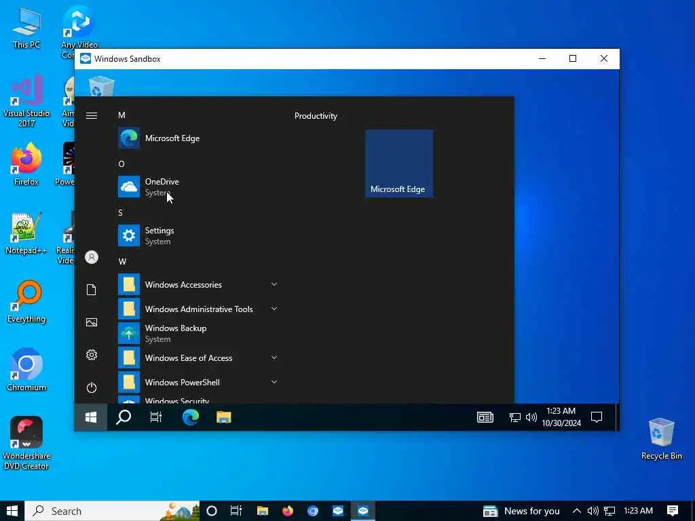
Task: Select Wondershare DVD Creator shortcut
Action: point(26,443)
